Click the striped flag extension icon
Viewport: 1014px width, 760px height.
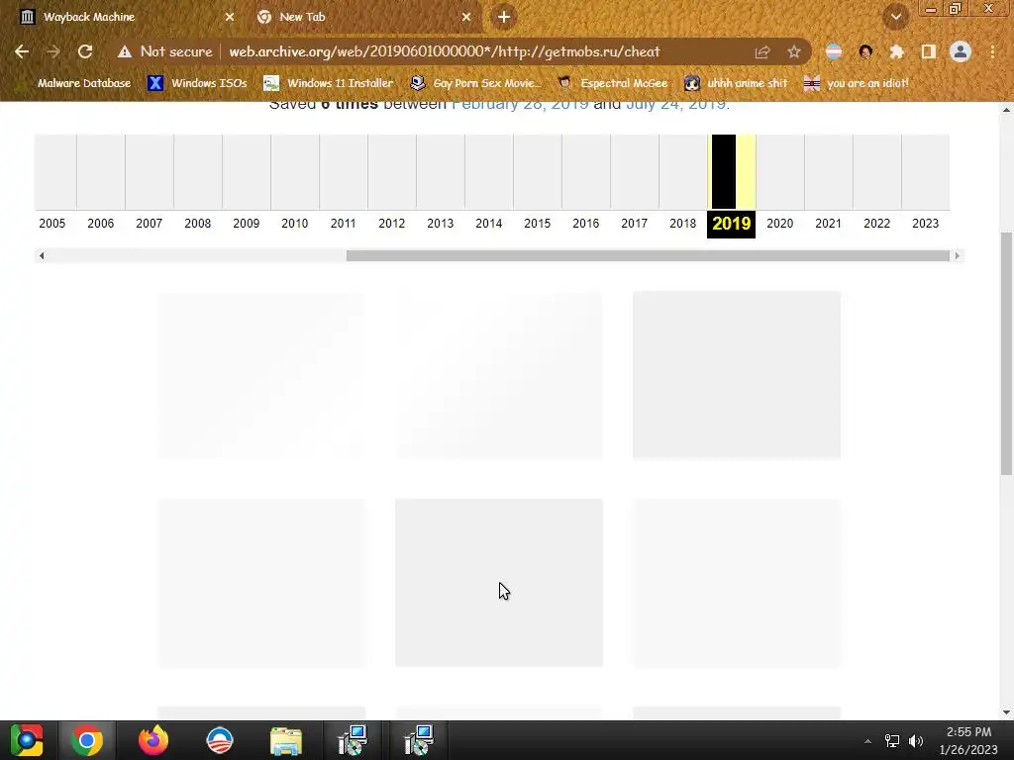(x=834, y=51)
